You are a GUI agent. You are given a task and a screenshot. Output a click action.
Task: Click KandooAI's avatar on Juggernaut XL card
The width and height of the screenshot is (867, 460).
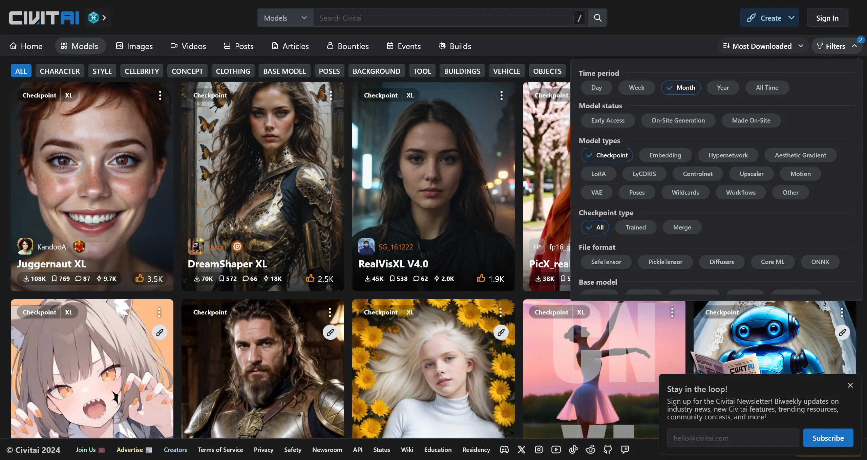click(25, 246)
